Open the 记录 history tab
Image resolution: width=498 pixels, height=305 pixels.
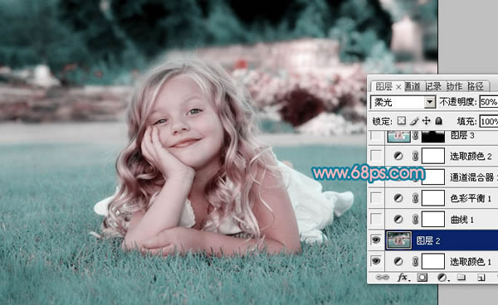tap(433, 86)
